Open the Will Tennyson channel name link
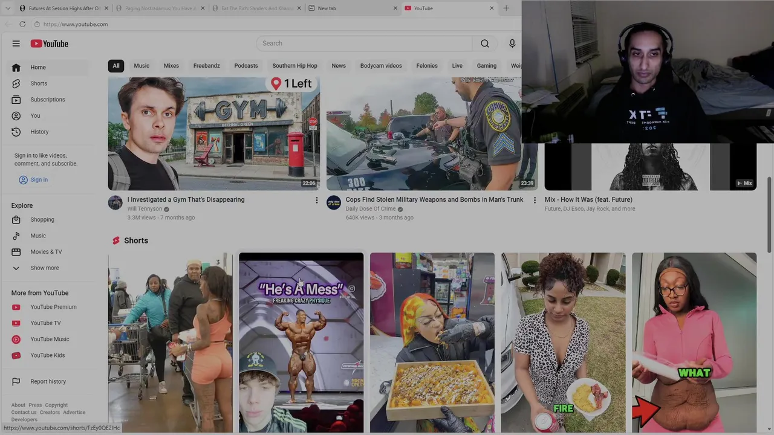Viewport: 774px width, 435px height. (x=145, y=209)
